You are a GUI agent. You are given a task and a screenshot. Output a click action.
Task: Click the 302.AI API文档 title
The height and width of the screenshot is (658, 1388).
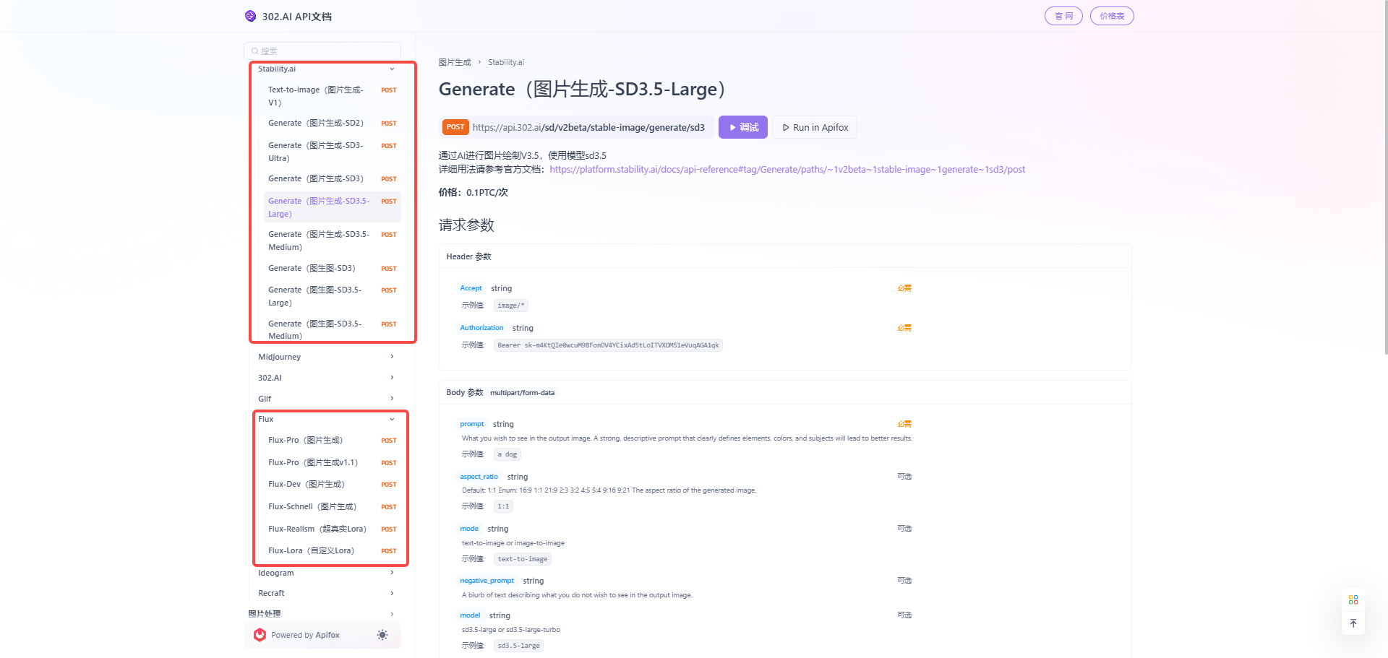tap(296, 17)
